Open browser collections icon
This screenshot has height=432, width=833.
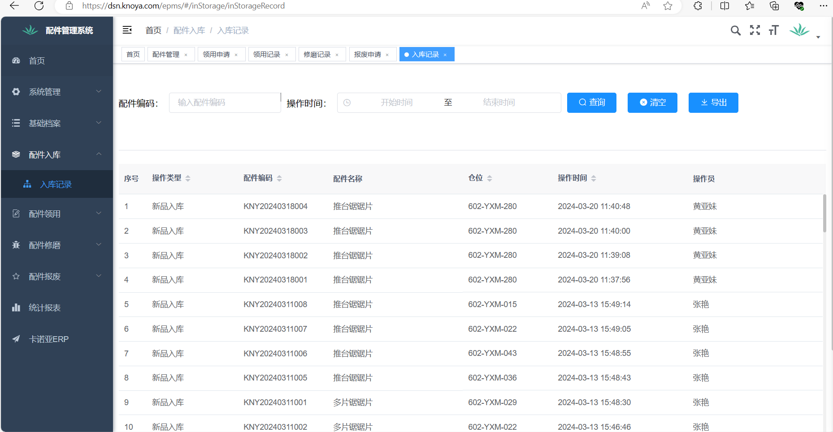(774, 6)
